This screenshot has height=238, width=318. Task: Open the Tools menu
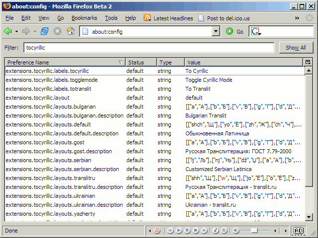click(x=111, y=18)
